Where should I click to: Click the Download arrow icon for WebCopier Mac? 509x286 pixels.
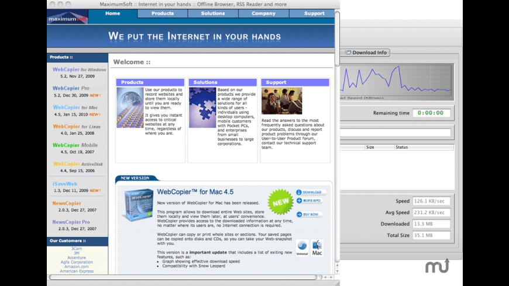click(x=298, y=193)
